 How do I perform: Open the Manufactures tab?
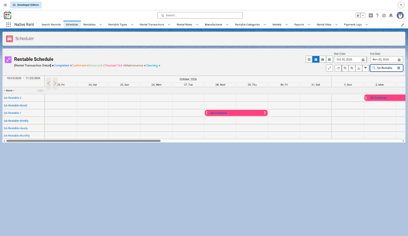[x=214, y=24]
